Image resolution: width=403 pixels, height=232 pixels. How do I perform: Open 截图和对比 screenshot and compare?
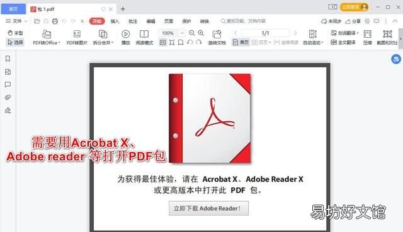tap(387, 38)
